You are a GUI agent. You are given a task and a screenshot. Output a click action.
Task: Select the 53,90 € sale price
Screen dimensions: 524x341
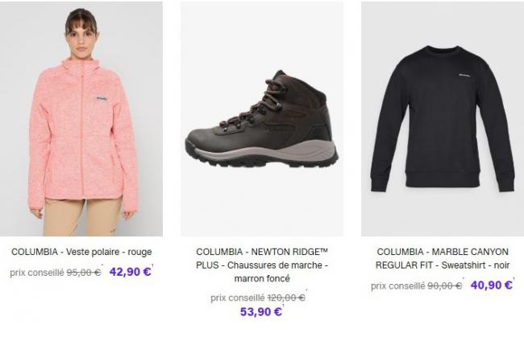[261, 312]
